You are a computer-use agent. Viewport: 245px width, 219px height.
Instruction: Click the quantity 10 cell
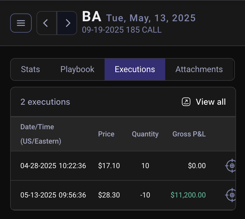pos(145,166)
